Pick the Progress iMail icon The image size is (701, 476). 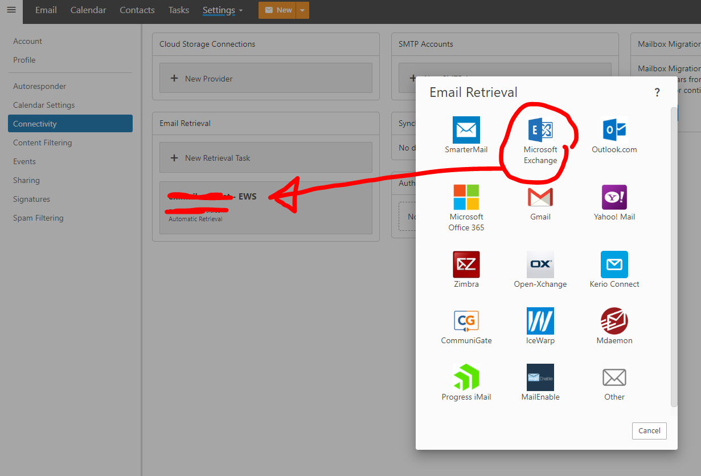[x=466, y=377]
